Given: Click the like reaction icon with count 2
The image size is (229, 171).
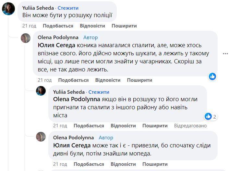Looking at the screenshot, I should click(208, 116).
